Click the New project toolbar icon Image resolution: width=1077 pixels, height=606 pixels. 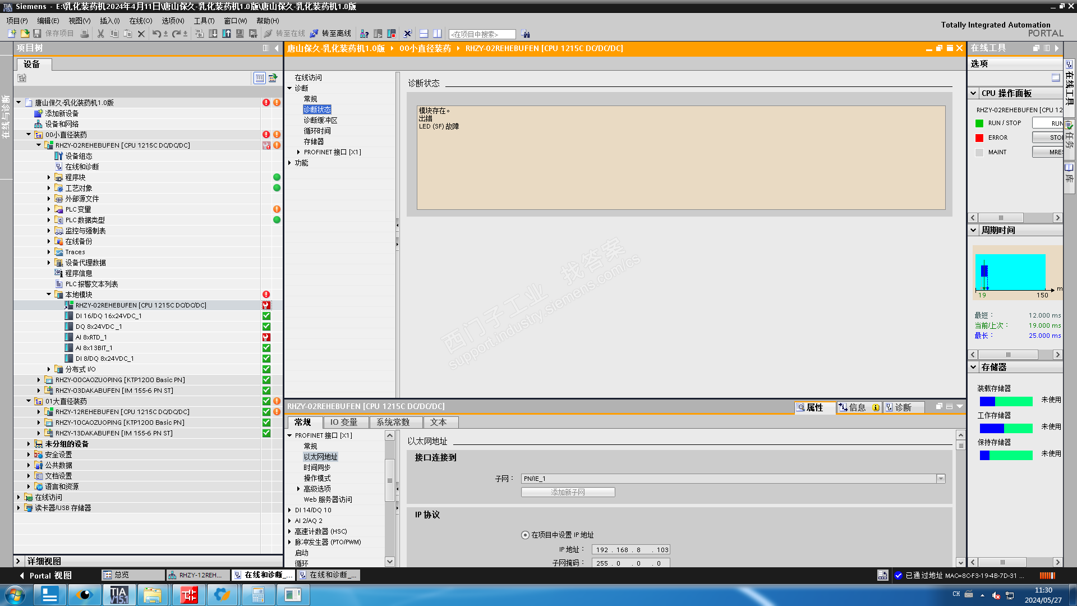(12, 34)
